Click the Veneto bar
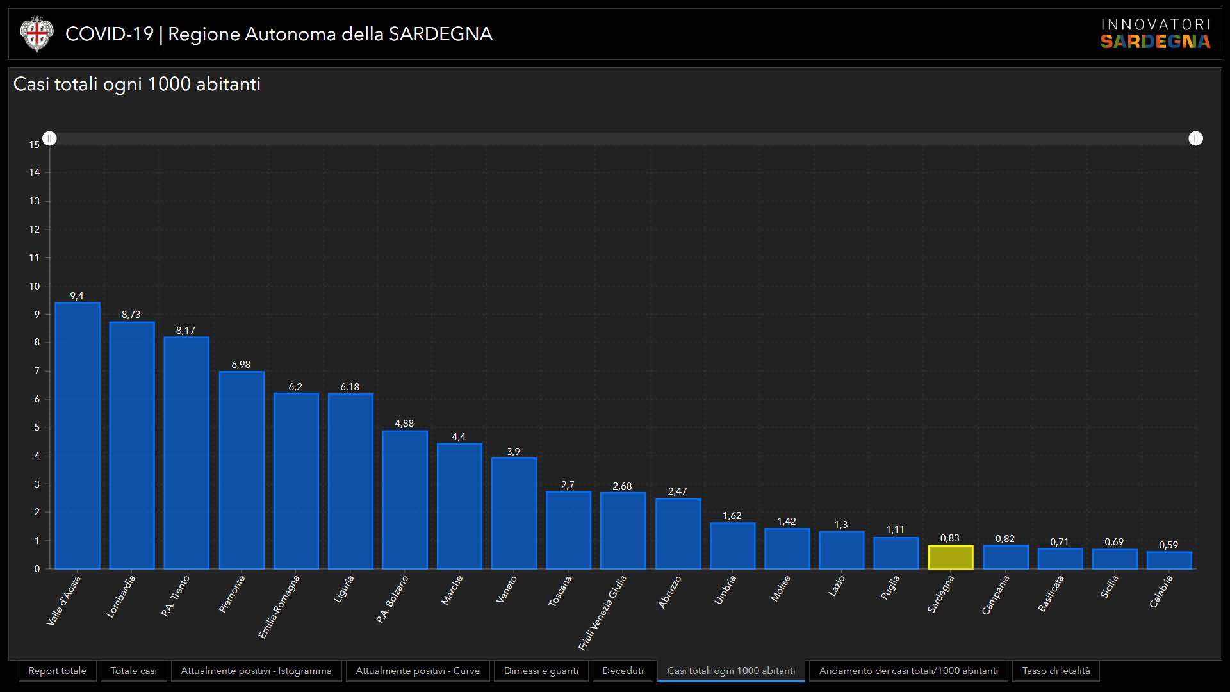 tap(514, 513)
